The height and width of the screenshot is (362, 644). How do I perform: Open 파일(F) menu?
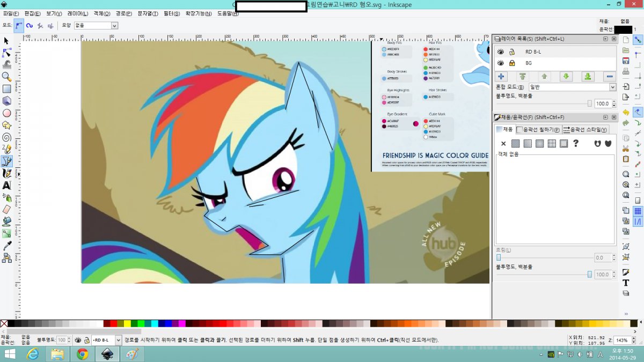click(x=11, y=13)
